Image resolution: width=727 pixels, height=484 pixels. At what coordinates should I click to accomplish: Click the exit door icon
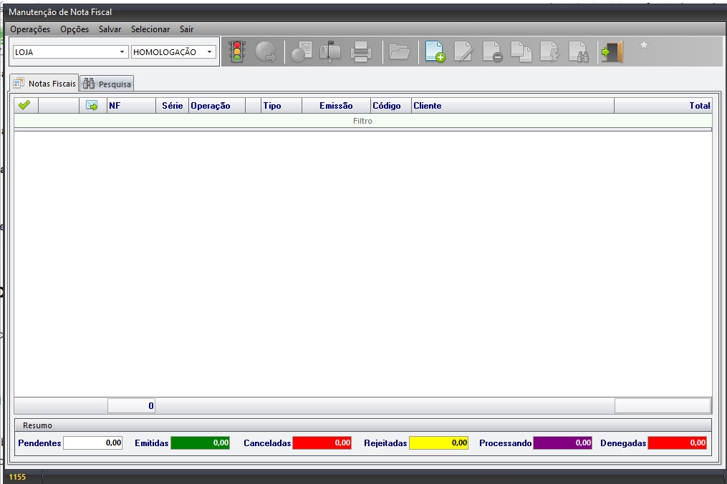(612, 51)
